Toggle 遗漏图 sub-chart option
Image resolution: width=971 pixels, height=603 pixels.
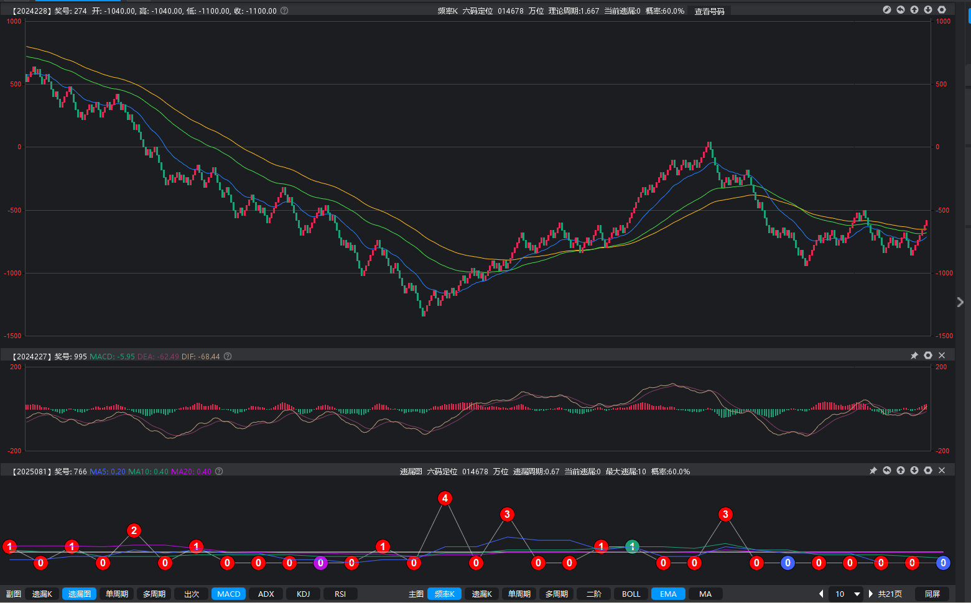[80, 594]
